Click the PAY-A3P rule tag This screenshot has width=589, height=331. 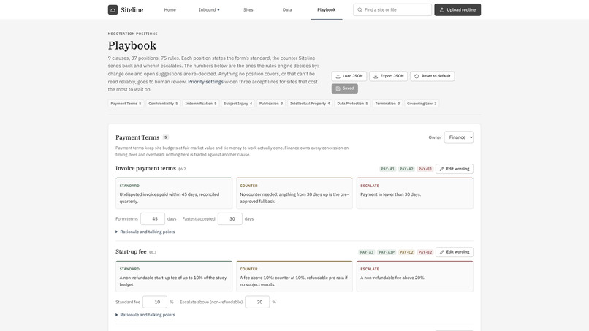387,252
